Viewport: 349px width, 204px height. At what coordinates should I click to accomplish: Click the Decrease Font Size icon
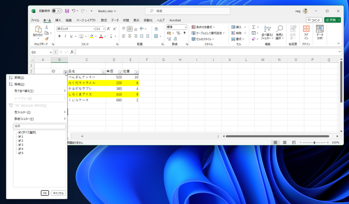click(x=115, y=29)
